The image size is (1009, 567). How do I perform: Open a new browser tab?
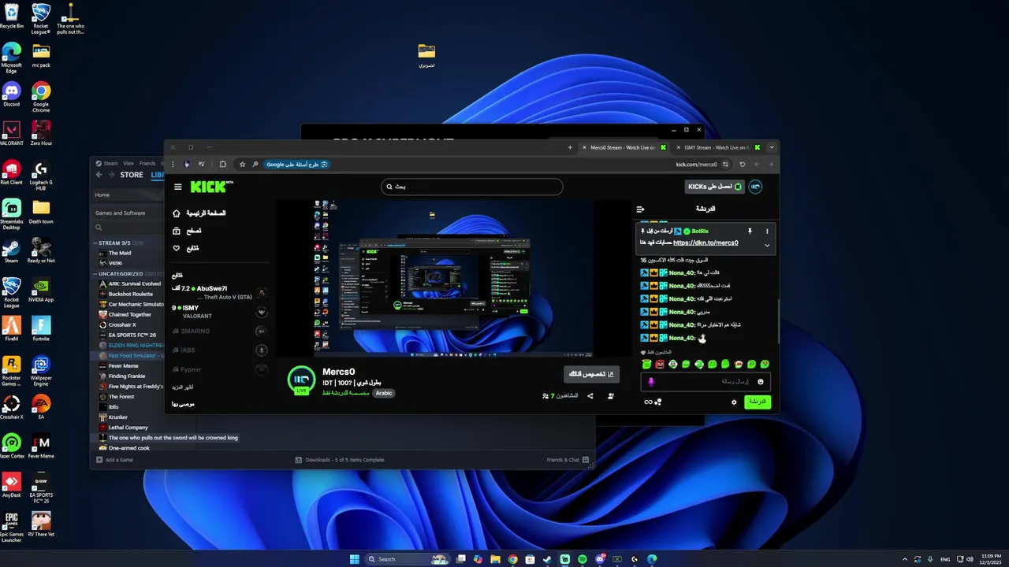point(570,147)
